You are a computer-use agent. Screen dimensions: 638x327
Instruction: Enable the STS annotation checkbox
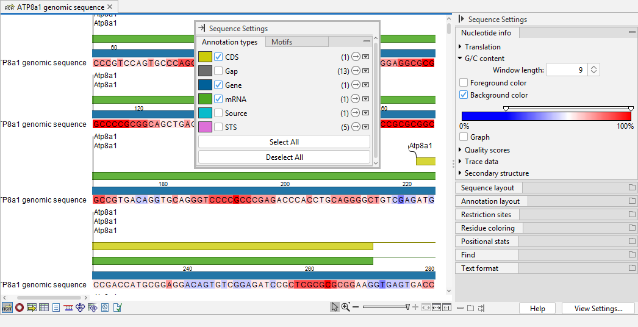tap(218, 127)
